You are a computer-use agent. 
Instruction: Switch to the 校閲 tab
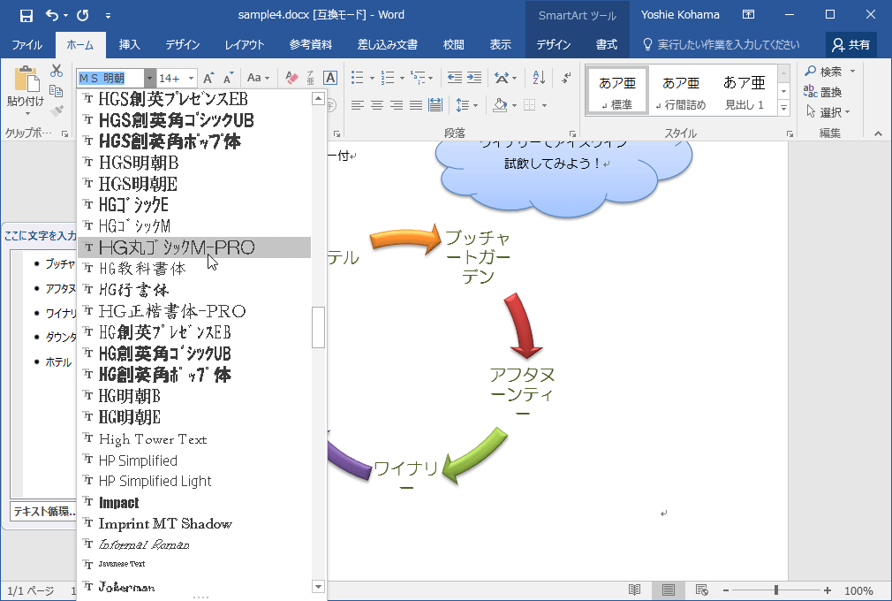click(x=453, y=45)
